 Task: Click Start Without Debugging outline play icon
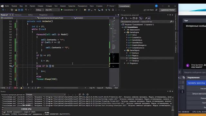coord(77,10)
